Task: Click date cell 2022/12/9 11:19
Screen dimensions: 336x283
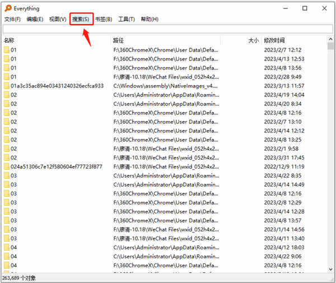Action: point(284,166)
